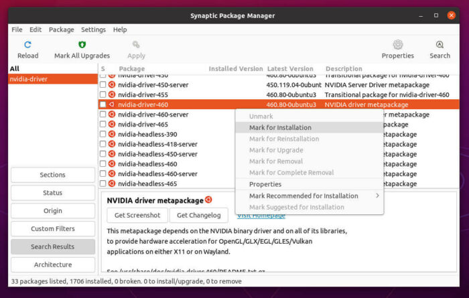Click the Get Screenshot button
This screenshot has width=469, height=298.
pos(137,215)
